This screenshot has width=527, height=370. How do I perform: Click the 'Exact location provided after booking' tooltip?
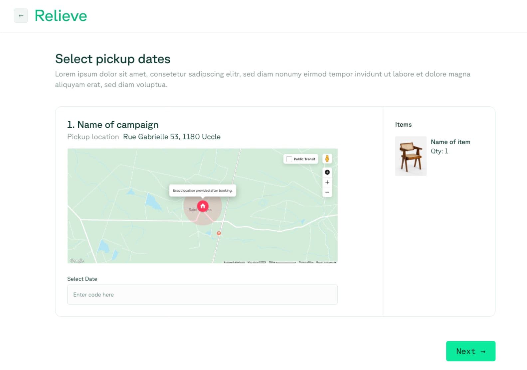(x=202, y=190)
